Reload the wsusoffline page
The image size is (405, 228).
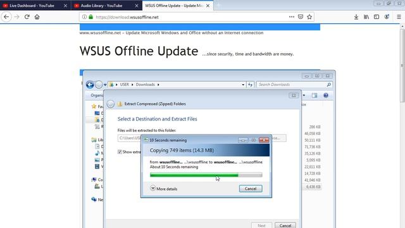[27, 17]
